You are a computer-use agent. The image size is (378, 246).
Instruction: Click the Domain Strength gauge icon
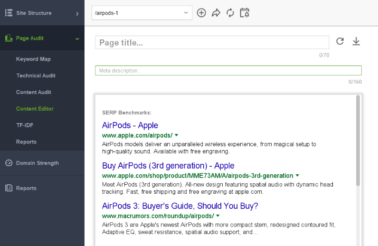coord(9,163)
